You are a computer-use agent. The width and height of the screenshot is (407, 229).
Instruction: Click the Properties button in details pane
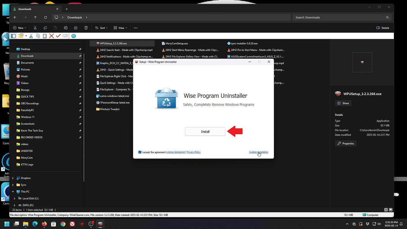(346, 143)
